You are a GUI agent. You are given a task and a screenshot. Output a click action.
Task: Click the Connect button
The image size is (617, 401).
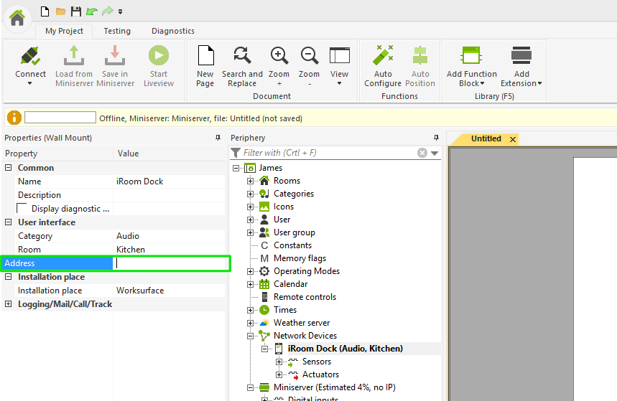click(30, 66)
